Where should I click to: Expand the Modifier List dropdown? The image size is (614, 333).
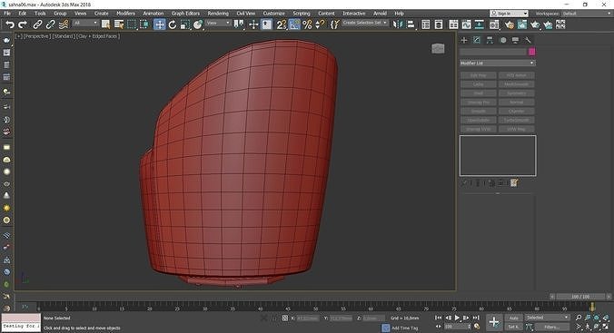point(498,63)
